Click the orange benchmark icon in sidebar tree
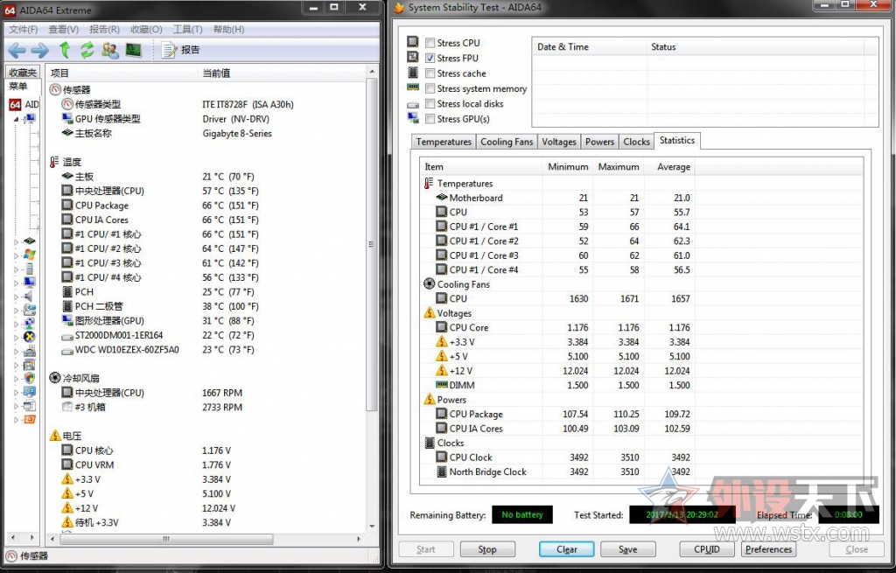This screenshot has height=573, width=896. tap(30, 419)
